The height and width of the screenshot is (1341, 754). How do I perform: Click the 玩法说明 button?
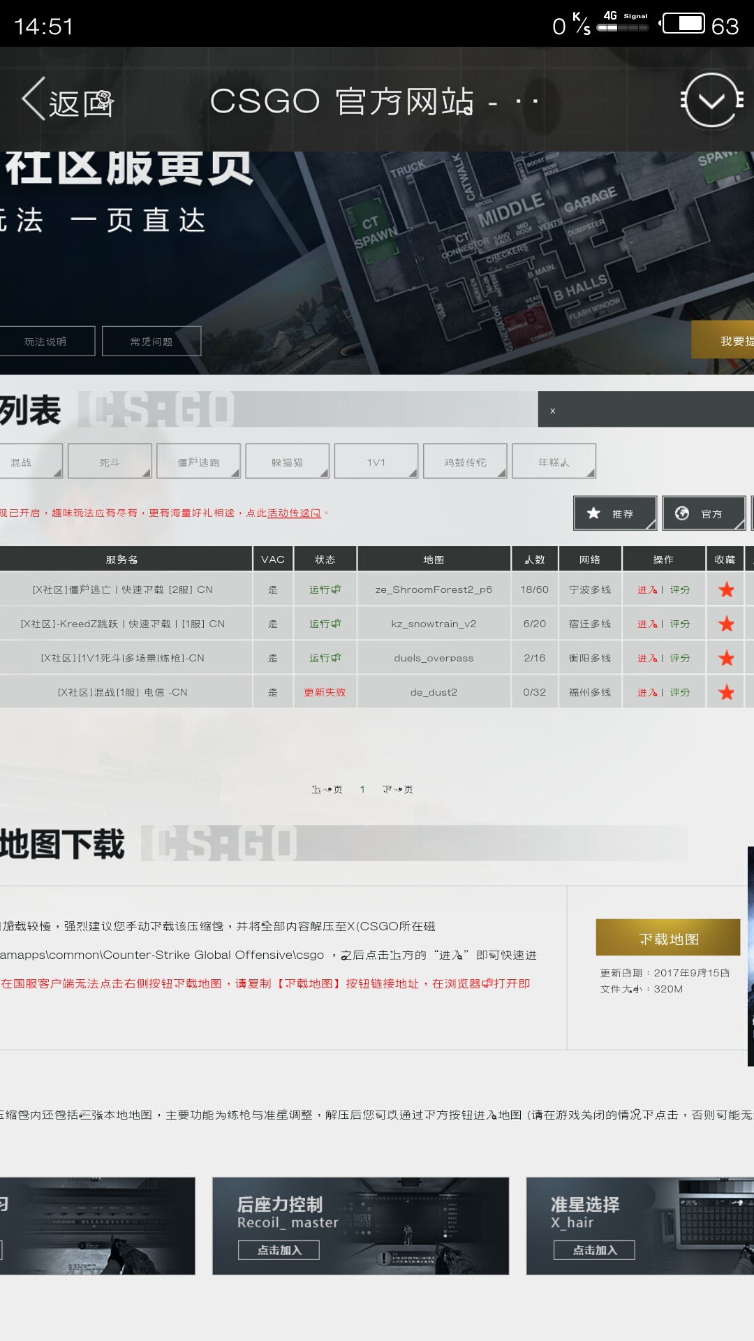coord(46,341)
